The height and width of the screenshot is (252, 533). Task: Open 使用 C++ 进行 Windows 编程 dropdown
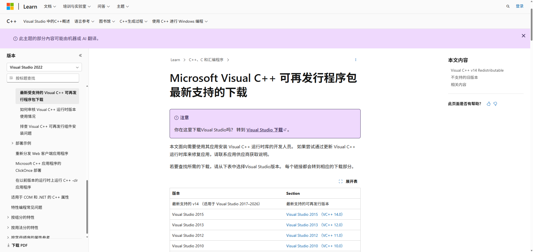[x=180, y=21]
